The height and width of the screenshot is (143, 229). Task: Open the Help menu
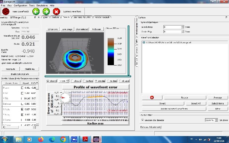pos(52,5)
